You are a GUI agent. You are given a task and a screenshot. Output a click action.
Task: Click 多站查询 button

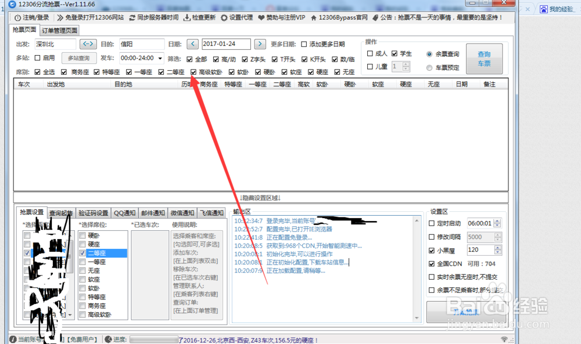pos(78,58)
